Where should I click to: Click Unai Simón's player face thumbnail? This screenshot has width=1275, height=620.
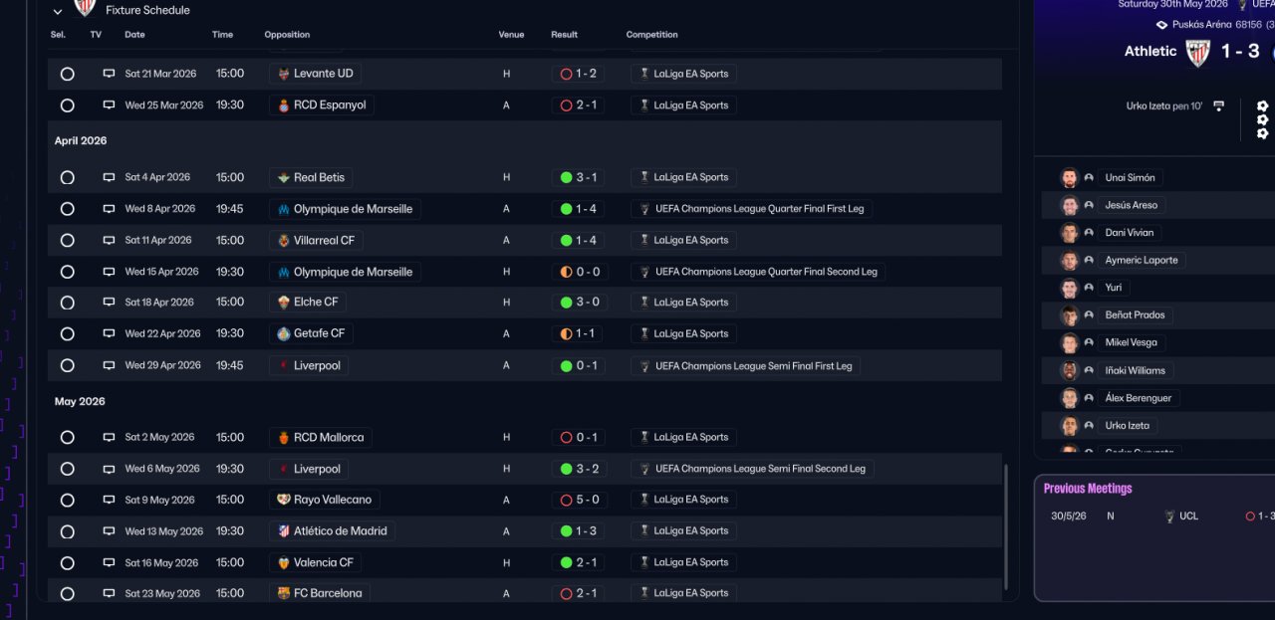pos(1070,178)
